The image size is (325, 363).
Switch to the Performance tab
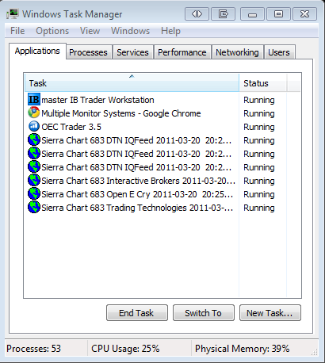(182, 52)
